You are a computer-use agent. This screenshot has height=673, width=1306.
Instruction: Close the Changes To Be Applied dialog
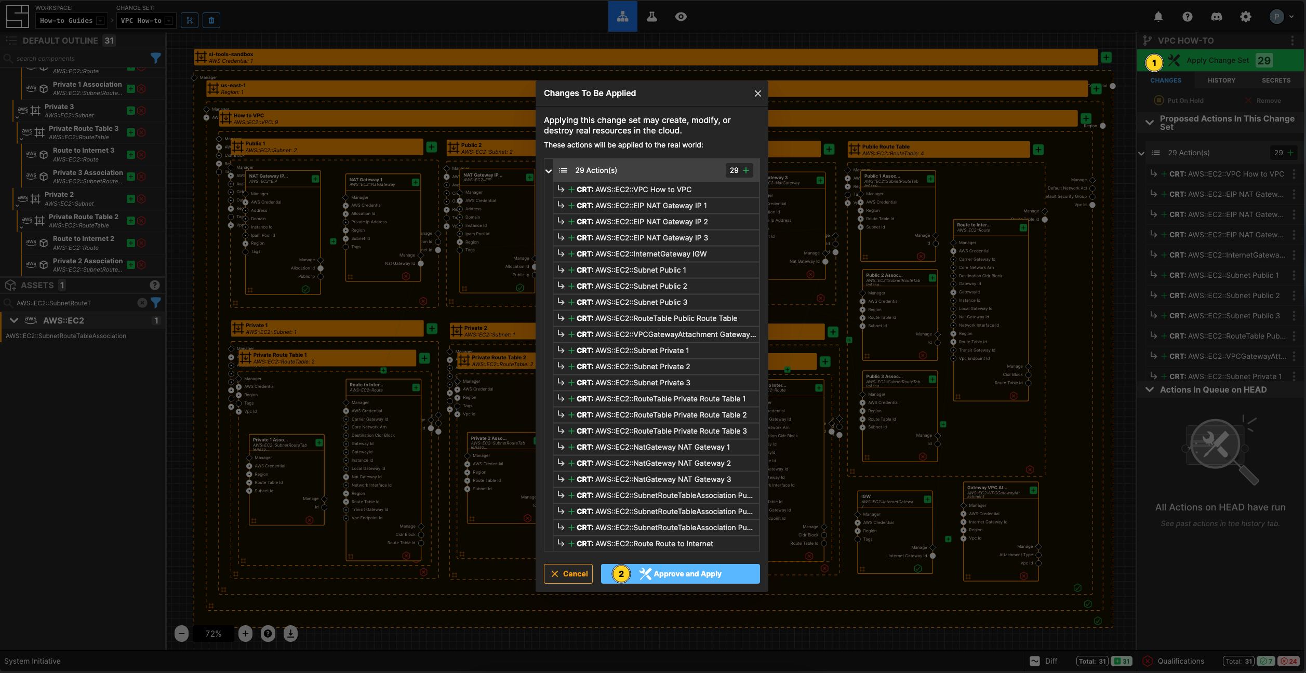click(757, 93)
